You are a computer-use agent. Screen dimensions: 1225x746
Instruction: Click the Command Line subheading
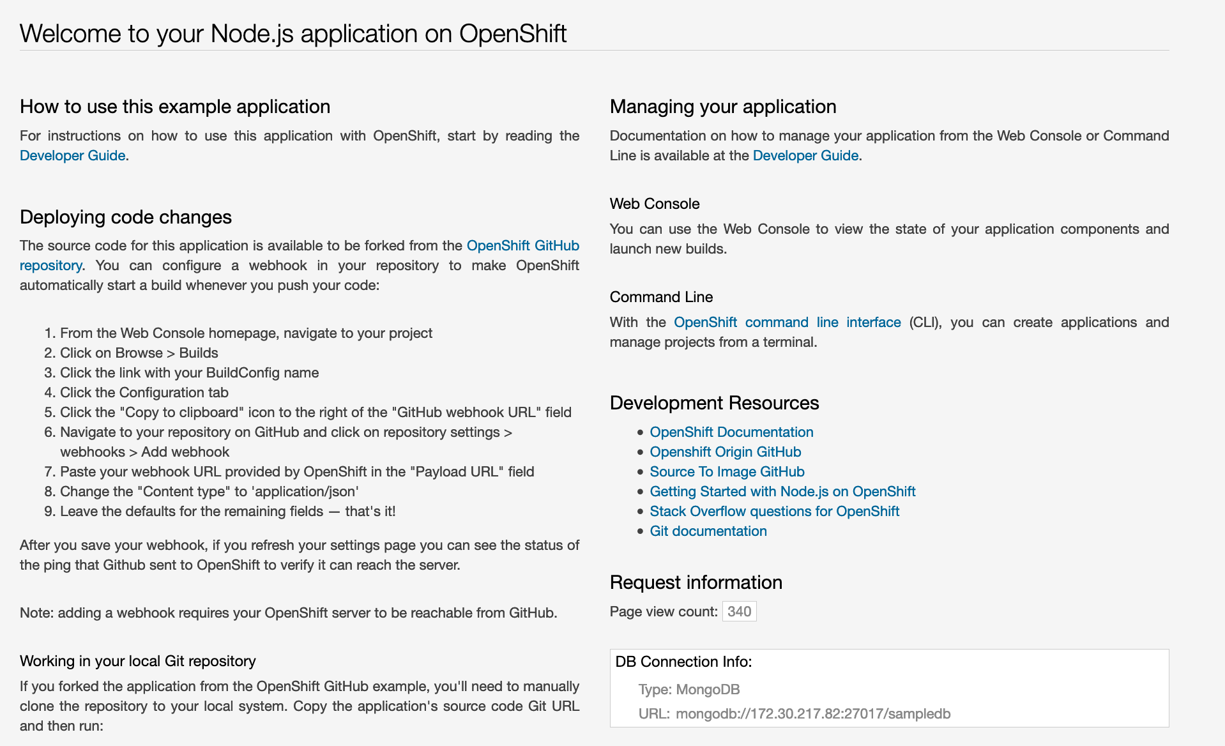coord(661,296)
